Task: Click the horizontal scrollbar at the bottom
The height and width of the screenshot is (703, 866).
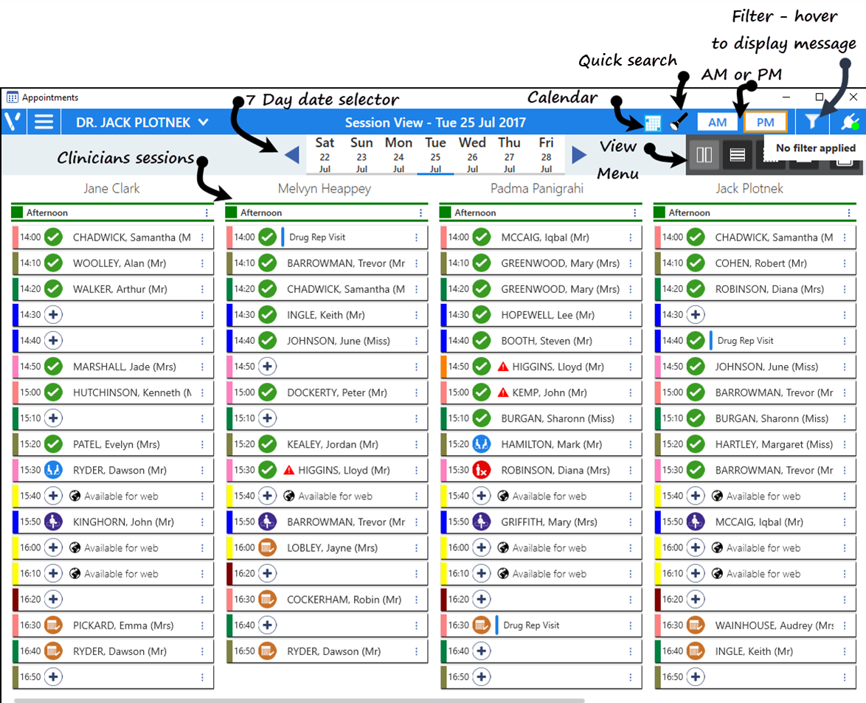Action: (x=298, y=700)
